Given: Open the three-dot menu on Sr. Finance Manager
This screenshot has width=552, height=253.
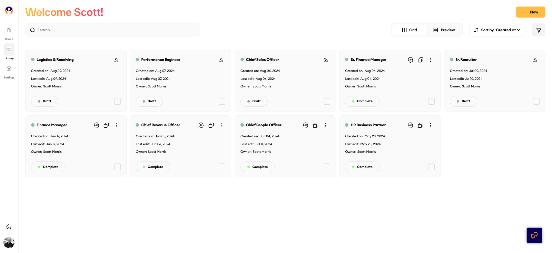Looking at the screenshot, I should pyautogui.click(x=431, y=60).
